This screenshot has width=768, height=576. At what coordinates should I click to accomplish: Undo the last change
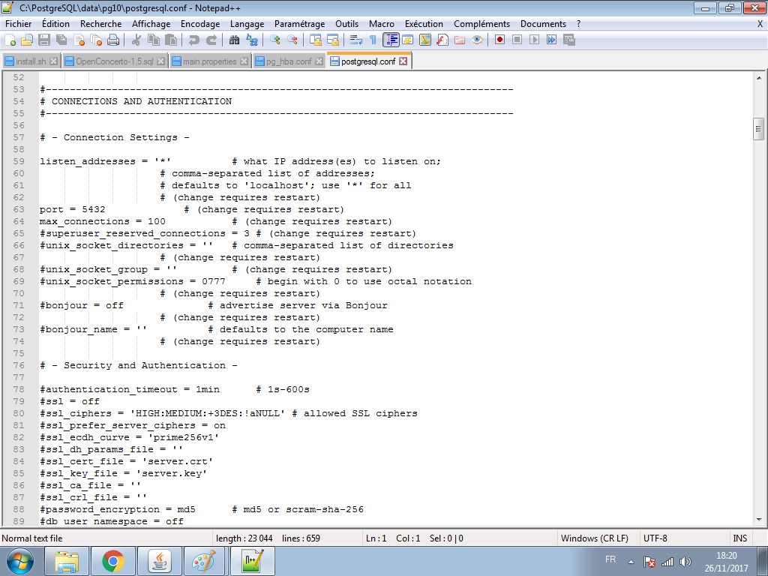point(194,40)
